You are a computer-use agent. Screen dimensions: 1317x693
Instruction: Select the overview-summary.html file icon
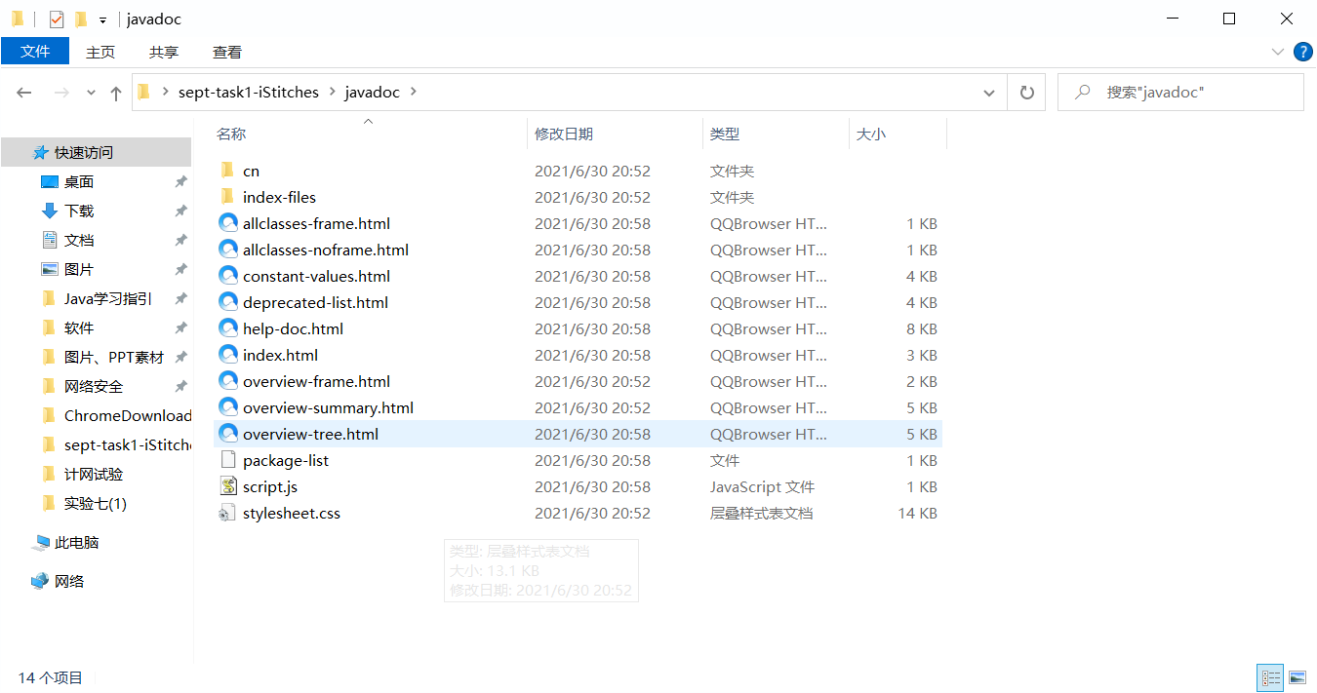pos(228,407)
